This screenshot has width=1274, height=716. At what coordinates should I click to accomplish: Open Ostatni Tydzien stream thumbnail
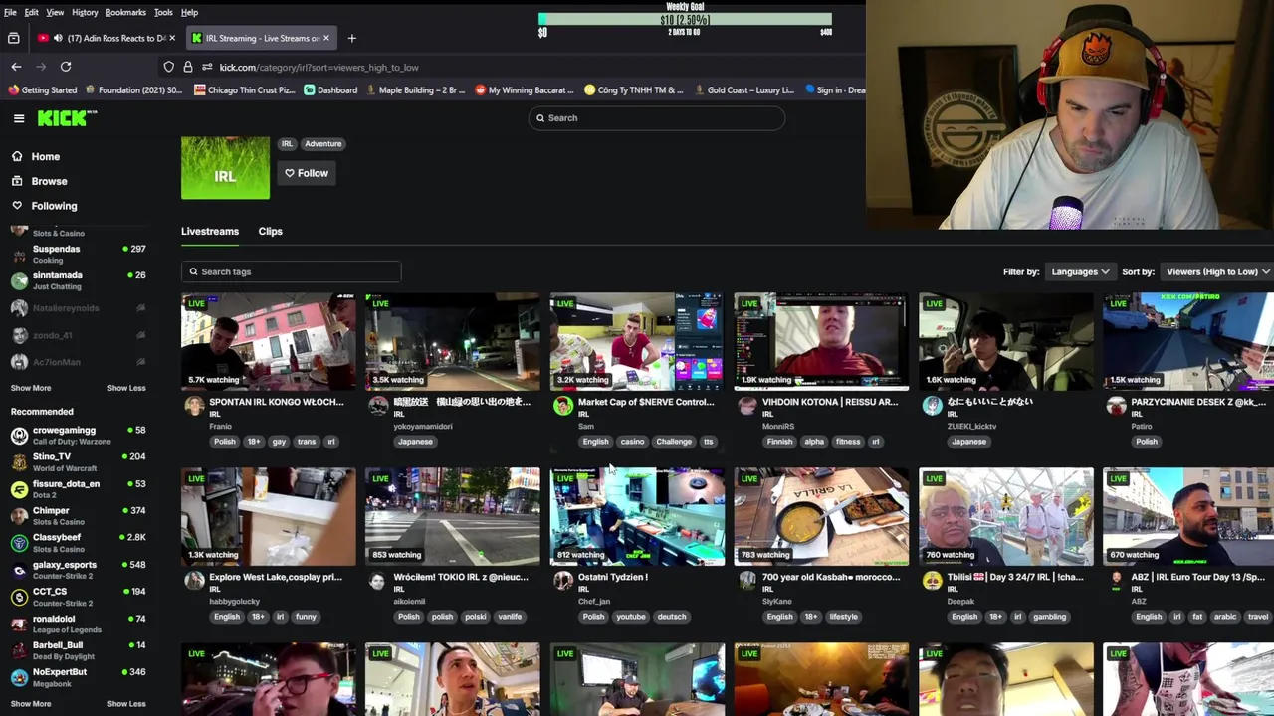637,516
